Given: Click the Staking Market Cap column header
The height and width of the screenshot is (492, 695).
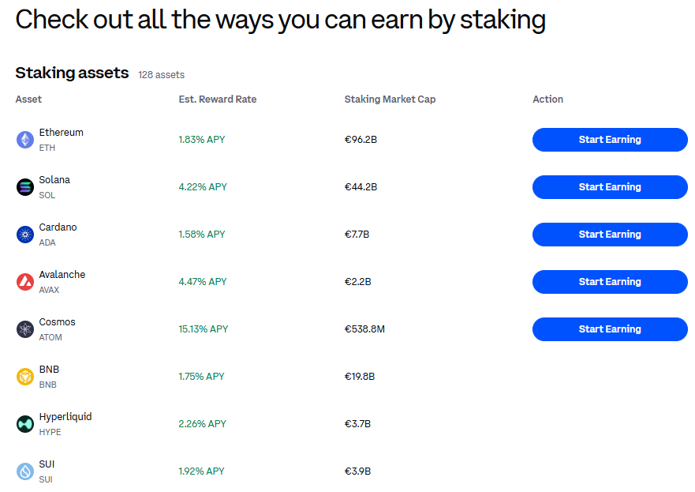Looking at the screenshot, I should pyautogui.click(x=390, y=99).
